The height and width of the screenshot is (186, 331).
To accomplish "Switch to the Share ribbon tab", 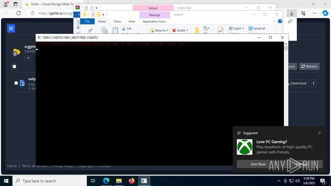I will coord(117,21).
